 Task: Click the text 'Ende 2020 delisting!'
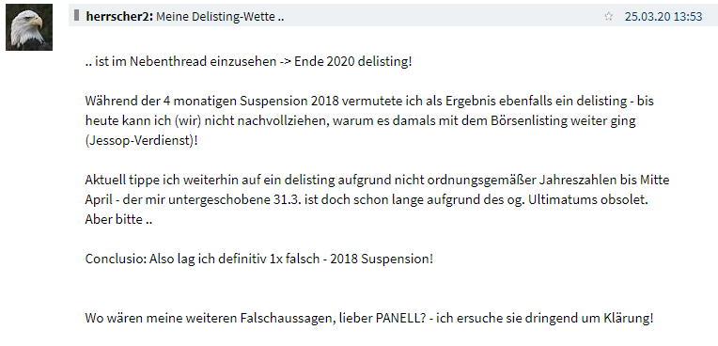(353, 61)
